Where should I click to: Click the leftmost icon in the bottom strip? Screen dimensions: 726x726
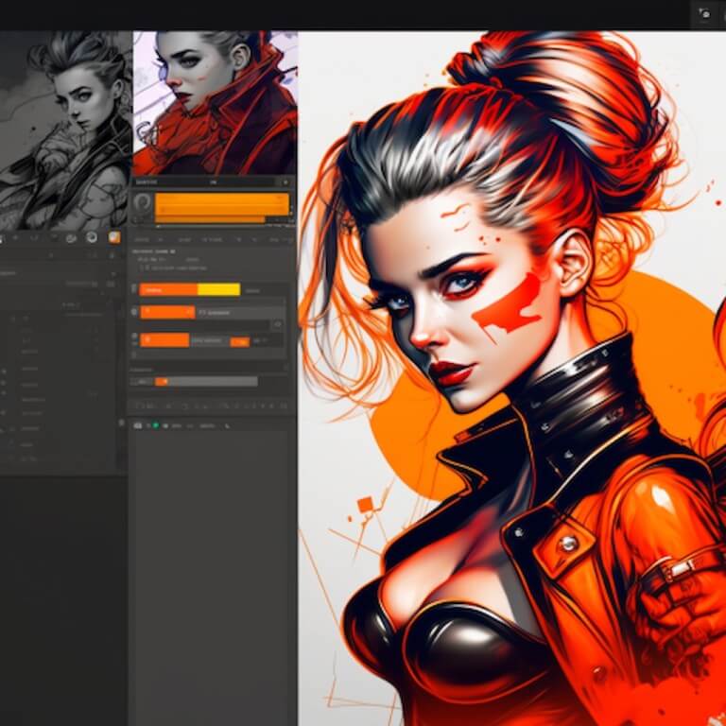coord(135,426)
